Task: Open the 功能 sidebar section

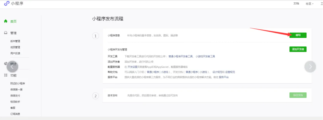Action: 14,76
